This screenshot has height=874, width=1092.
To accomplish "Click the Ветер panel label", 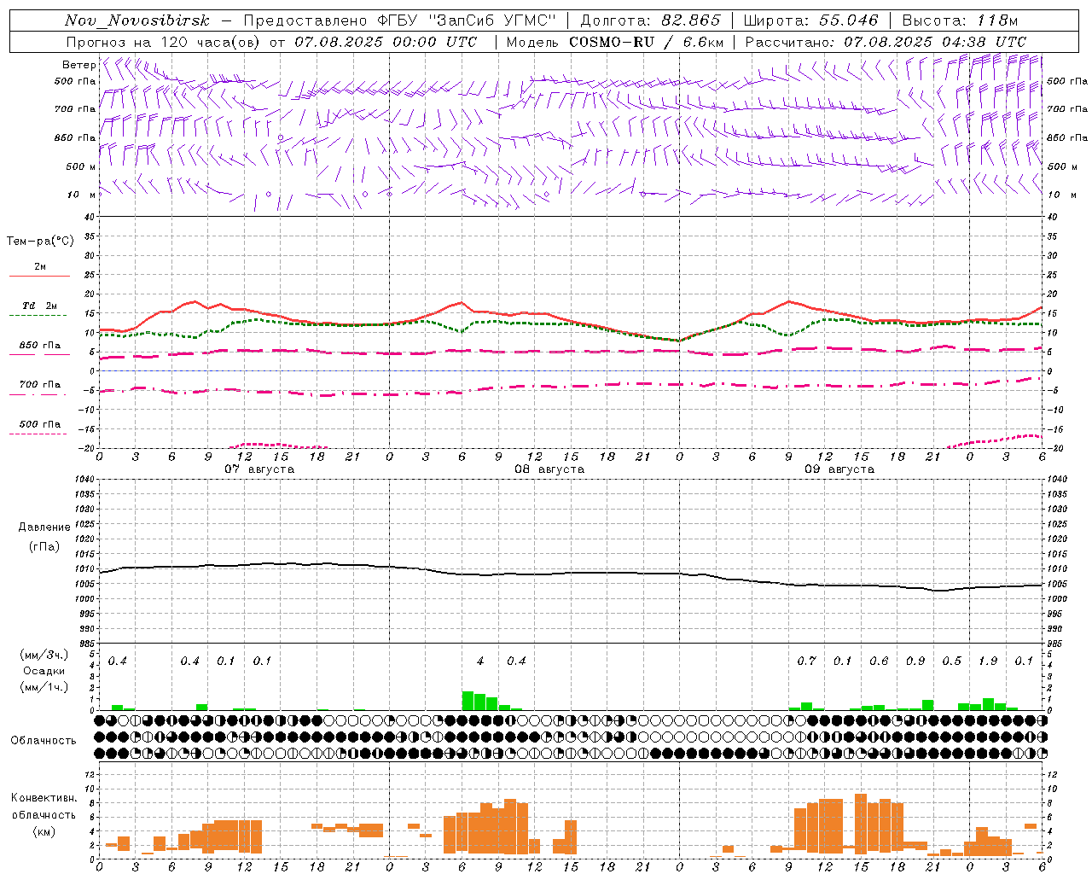I will [x=79, y=65].
